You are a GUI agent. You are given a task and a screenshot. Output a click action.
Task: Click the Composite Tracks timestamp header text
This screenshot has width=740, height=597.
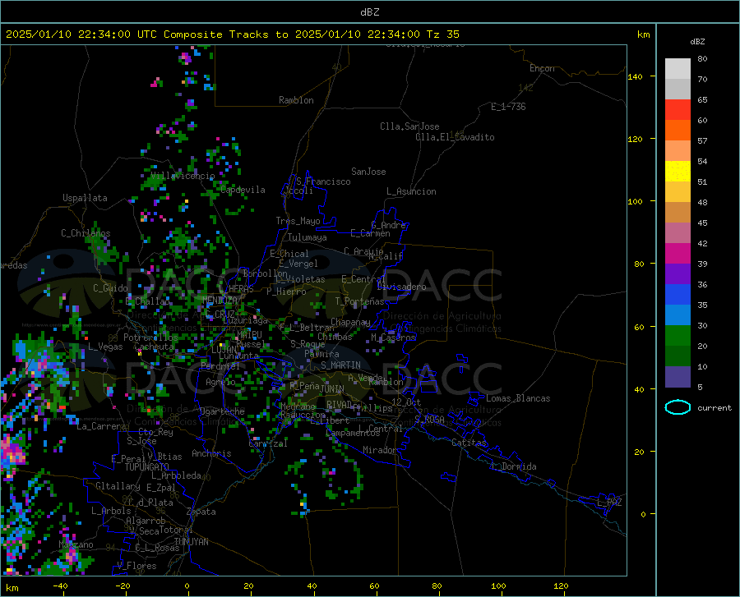232,34
